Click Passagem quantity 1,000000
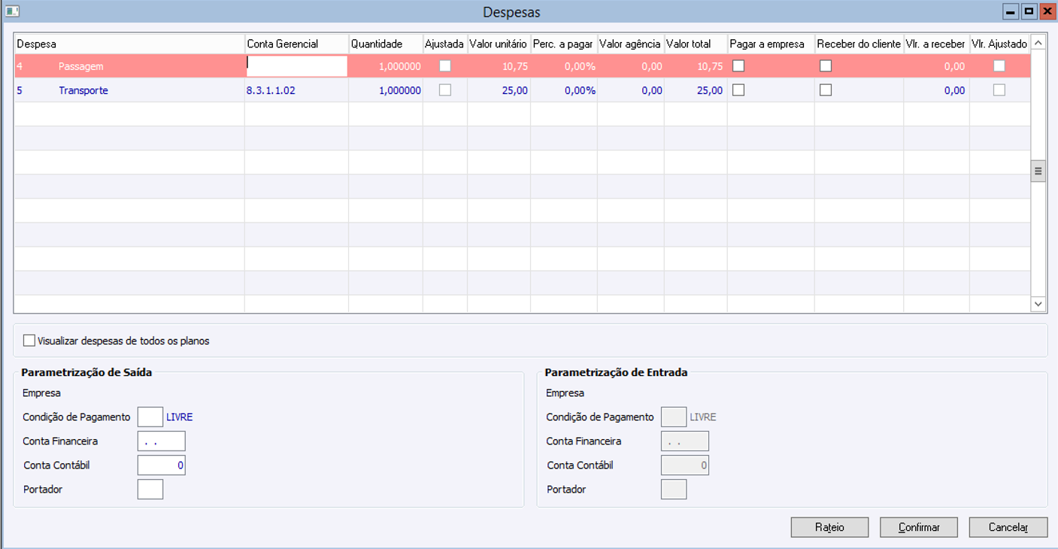The height and width of the screenshot is (549, 1058). point(400,66)
